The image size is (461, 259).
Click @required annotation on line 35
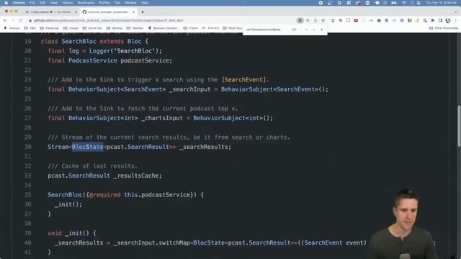[104, 195]
